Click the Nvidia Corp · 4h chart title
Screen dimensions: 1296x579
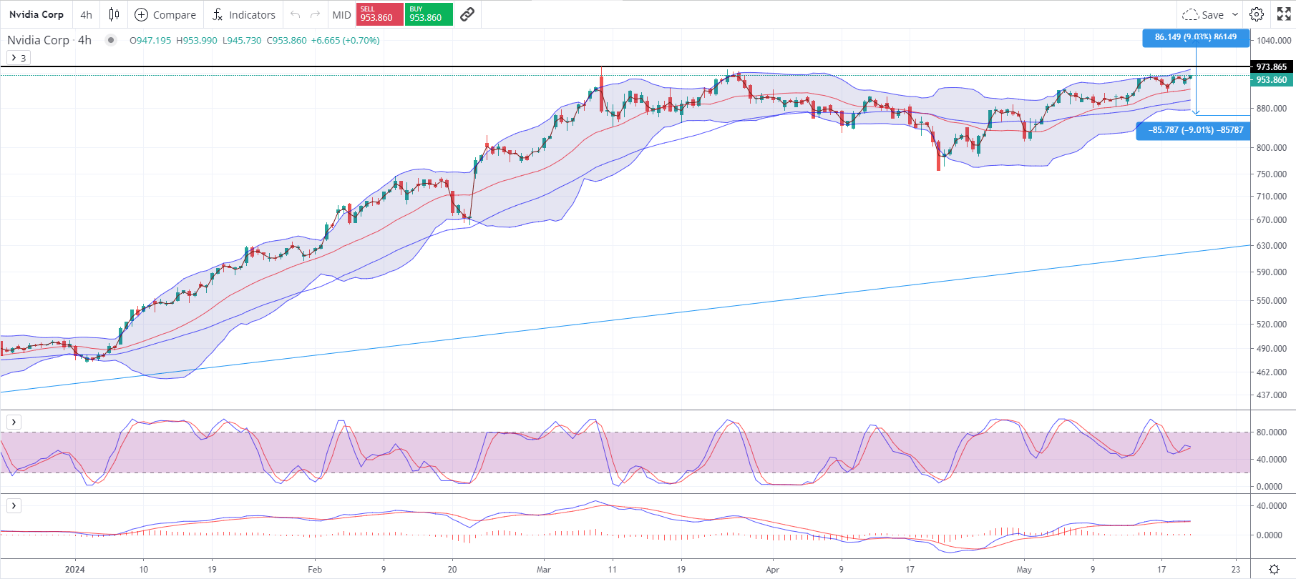point(49,40)
